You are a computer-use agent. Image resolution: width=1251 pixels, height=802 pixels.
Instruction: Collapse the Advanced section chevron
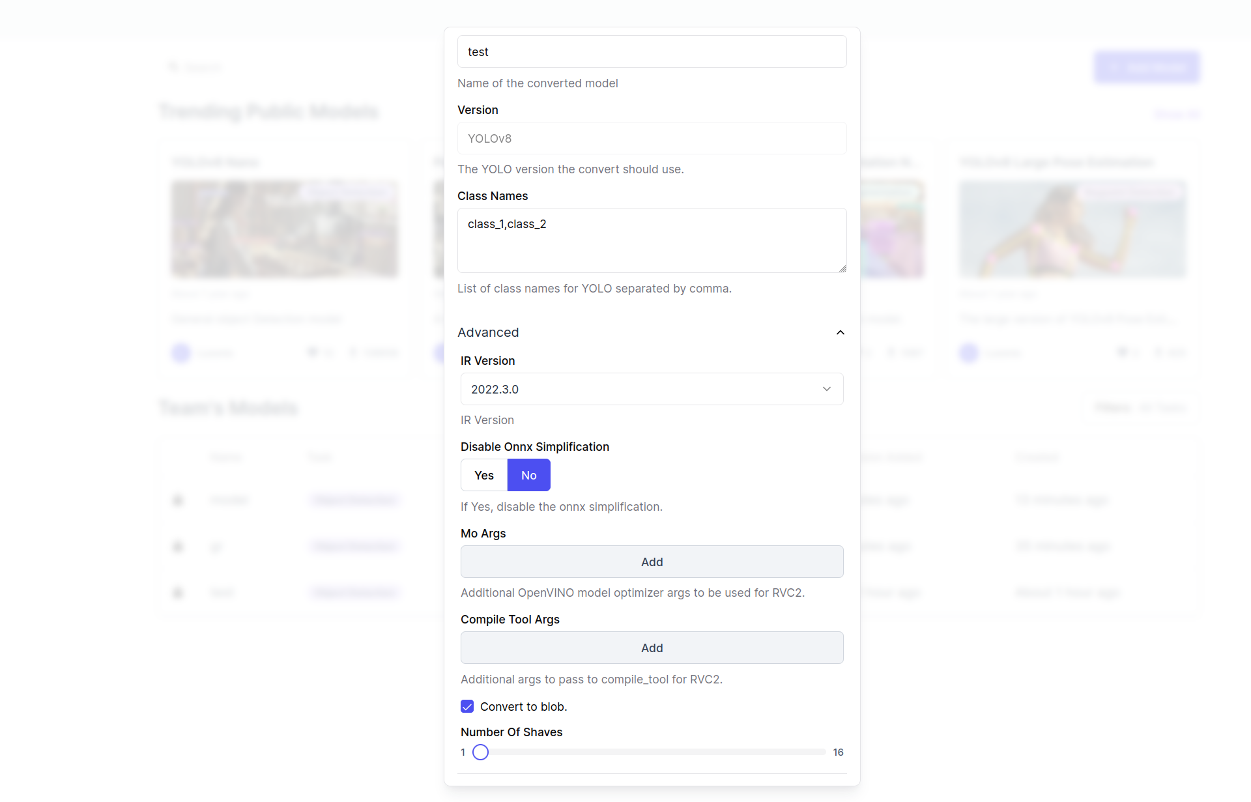(840, 333)
